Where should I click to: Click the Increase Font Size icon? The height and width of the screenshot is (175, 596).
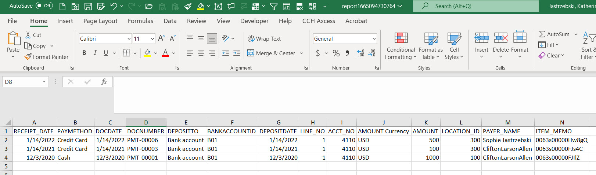click(161, 38)
